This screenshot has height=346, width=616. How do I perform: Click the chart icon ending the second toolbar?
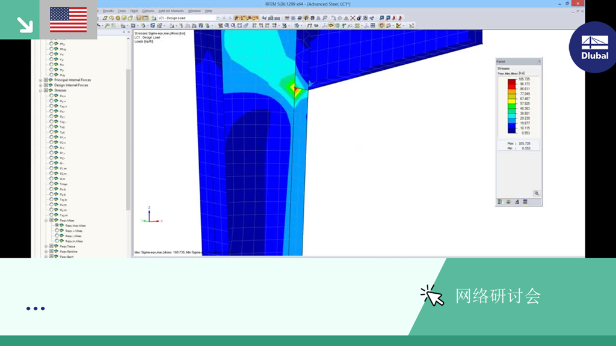[x=411, y=25]
